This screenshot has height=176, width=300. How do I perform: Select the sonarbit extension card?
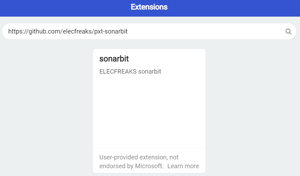[x=149, y=111]
